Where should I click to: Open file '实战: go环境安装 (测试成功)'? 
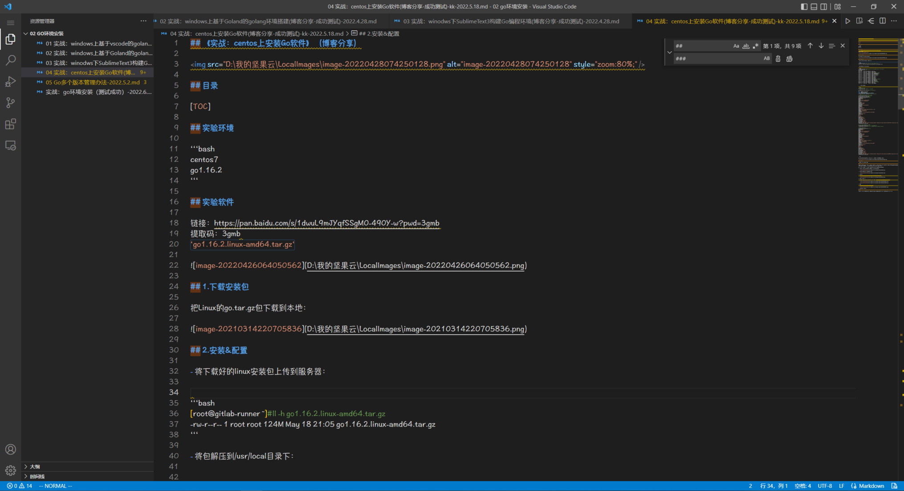87,92
